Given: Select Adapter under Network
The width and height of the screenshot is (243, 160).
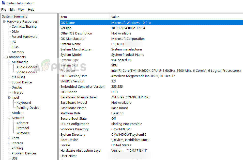Looking at the screenshot, I should [22, 123].
